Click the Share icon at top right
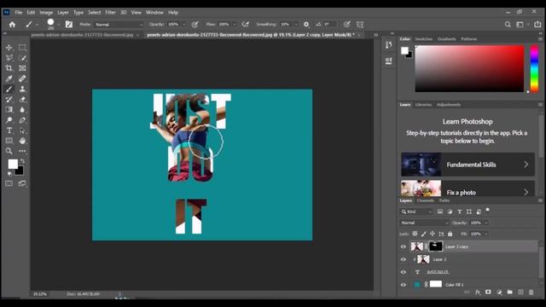The image size is (546, 307). (537, 25)
